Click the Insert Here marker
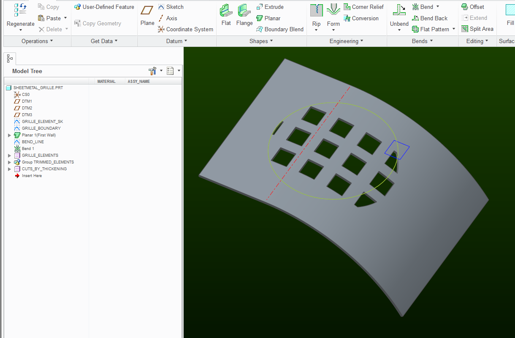 (28, 176)
